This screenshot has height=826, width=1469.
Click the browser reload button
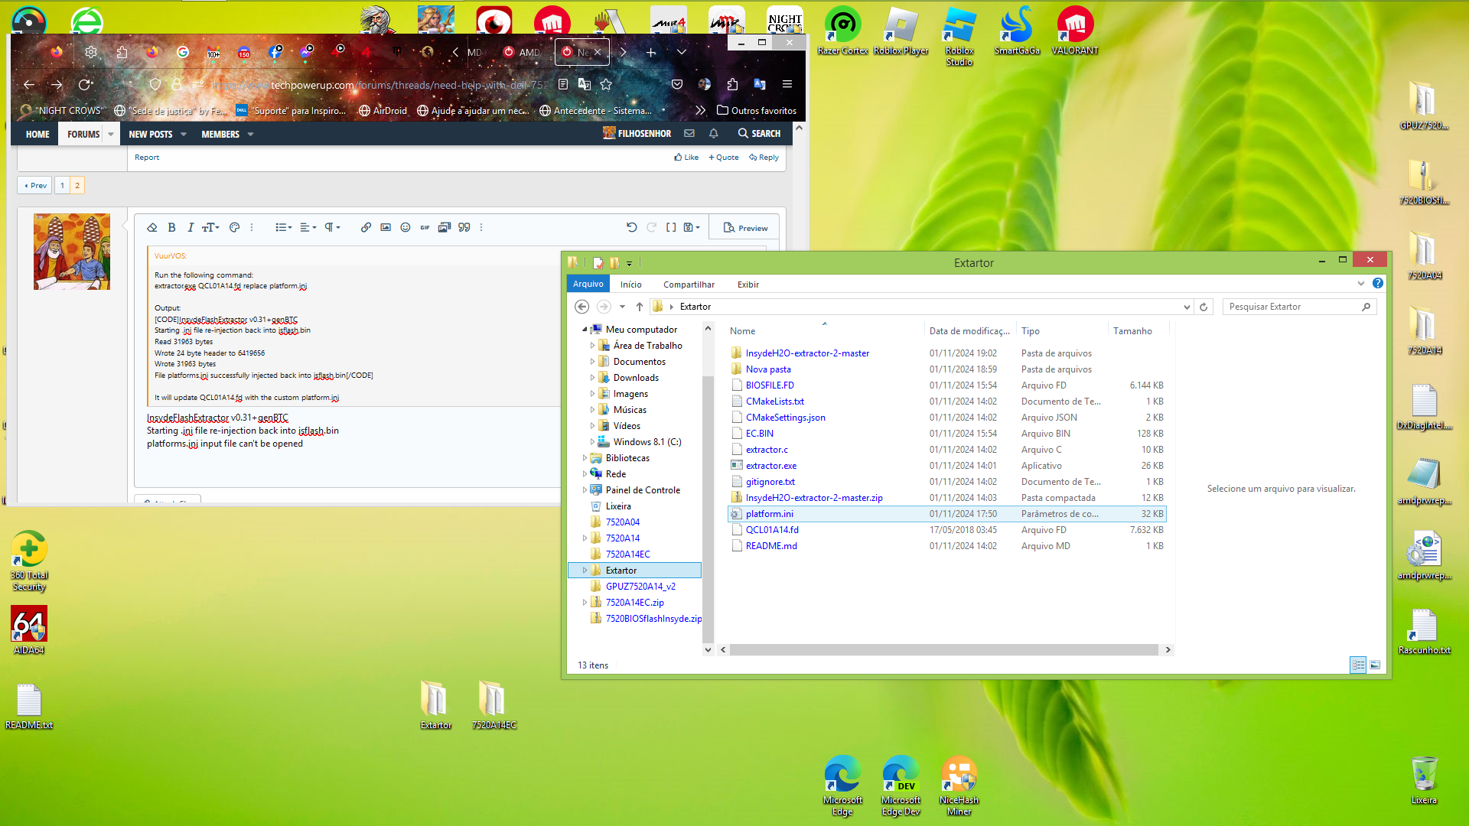(84, 84)
